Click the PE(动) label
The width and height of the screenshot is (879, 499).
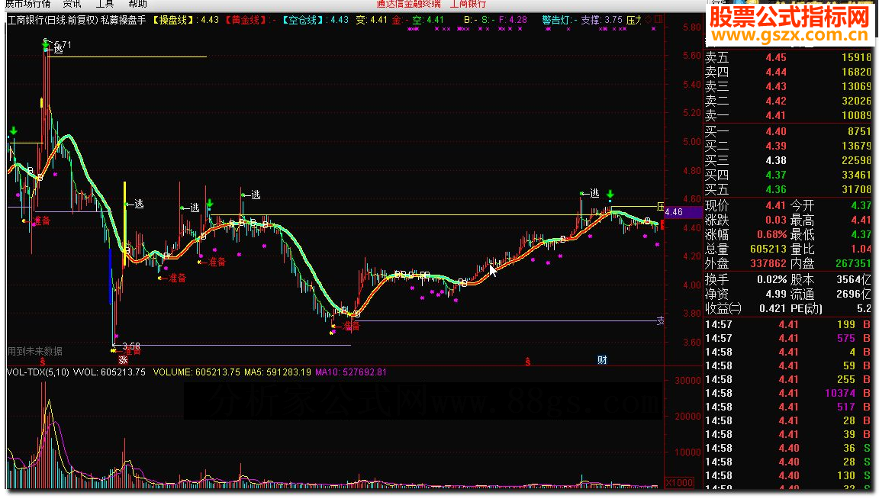pos(806,309)
